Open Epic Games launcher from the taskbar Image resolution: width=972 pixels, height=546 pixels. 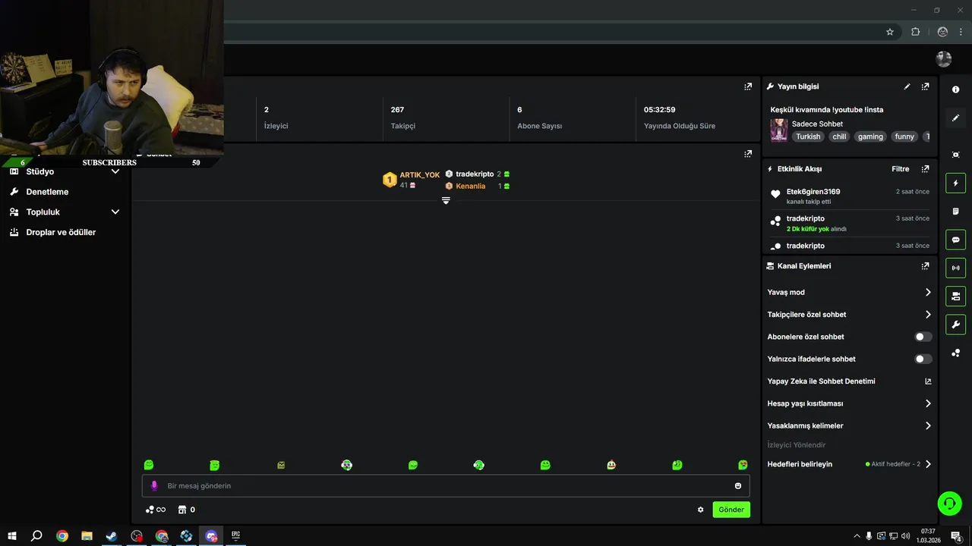[236, 536]
